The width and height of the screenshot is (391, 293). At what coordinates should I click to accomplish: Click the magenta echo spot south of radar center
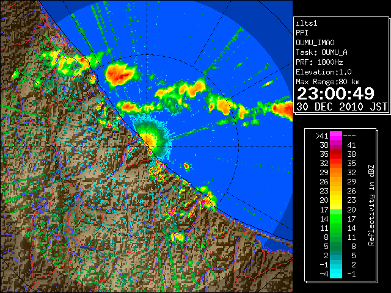[171, 212]
